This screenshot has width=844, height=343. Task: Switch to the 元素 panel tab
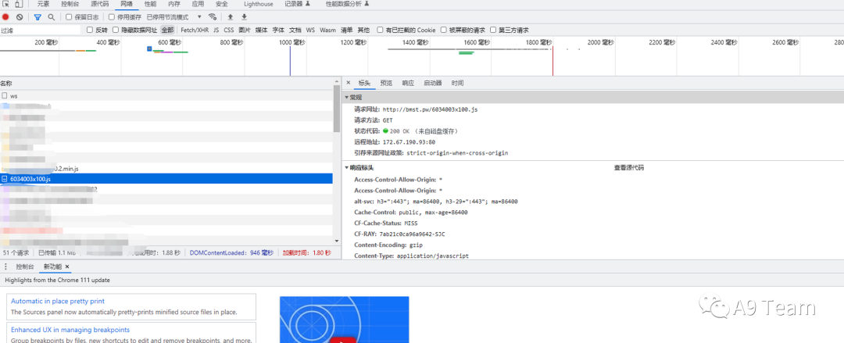coord(43,4)
